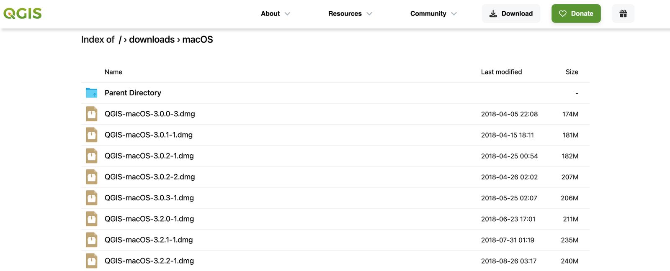Click the date 2018-07-31 01:19
670x271 pixels.
(508, 240)
